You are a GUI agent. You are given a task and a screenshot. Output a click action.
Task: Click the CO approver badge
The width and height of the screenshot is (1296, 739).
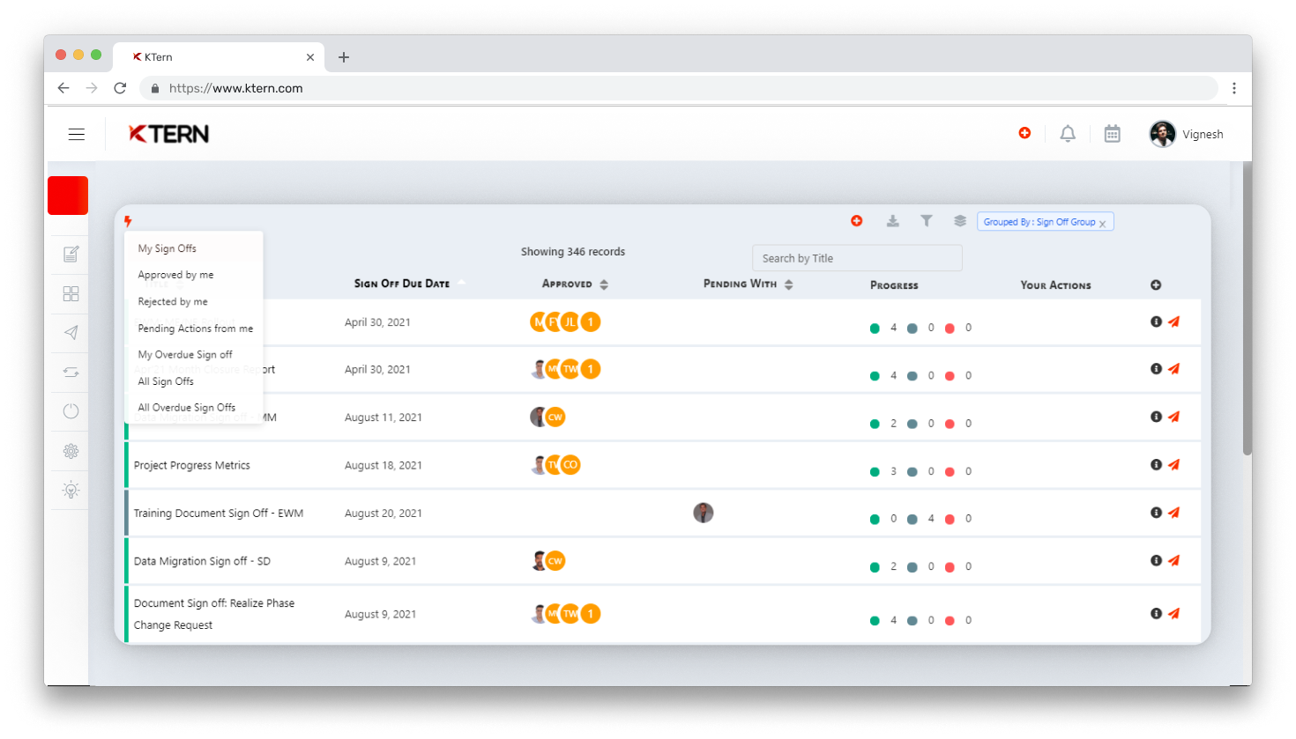(570, 464)
